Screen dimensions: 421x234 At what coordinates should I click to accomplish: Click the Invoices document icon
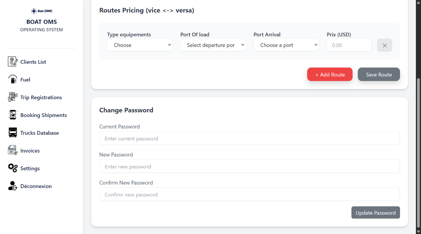pyautogui.click(x=13, y=150)
